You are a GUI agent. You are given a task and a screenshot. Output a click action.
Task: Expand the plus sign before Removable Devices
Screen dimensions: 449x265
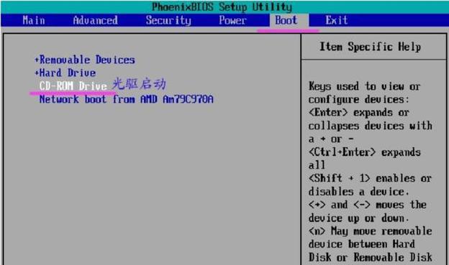(x=37, y=60)
